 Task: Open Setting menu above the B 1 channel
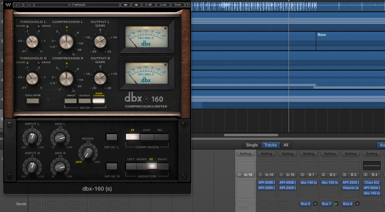(308, 154)
